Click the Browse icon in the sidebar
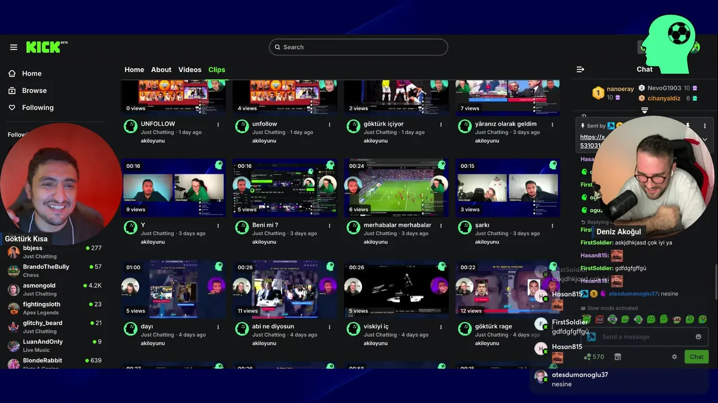Screen dimensions: 718x403 [x=12, y=91]
